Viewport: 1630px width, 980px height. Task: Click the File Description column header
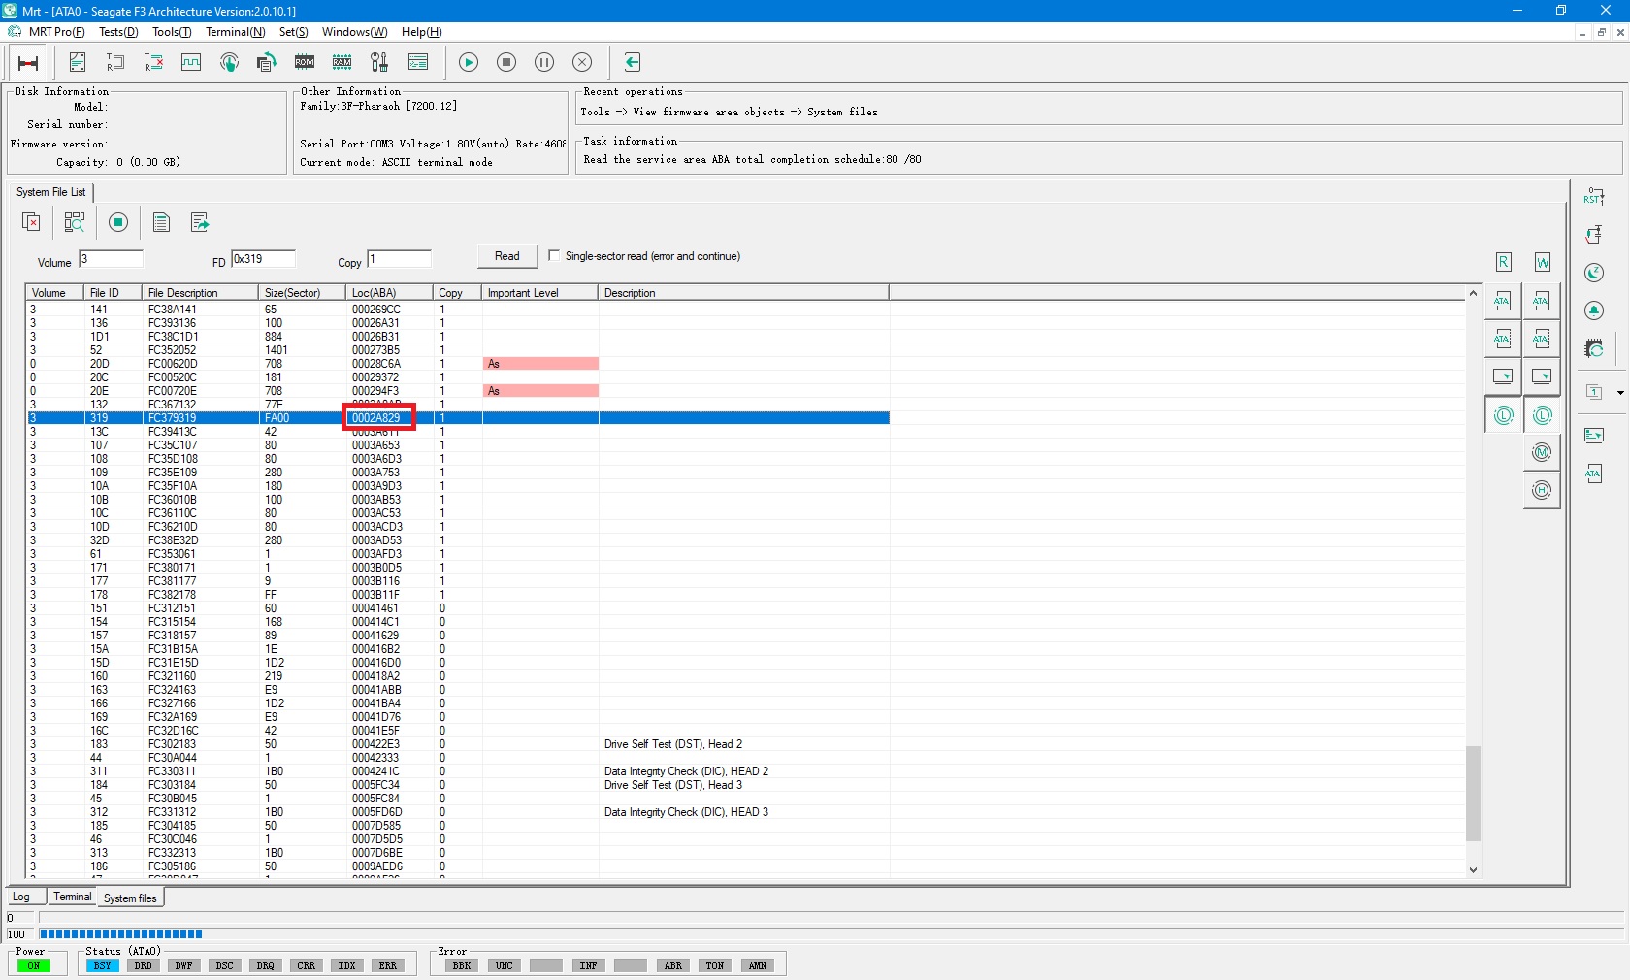point(200,293)
